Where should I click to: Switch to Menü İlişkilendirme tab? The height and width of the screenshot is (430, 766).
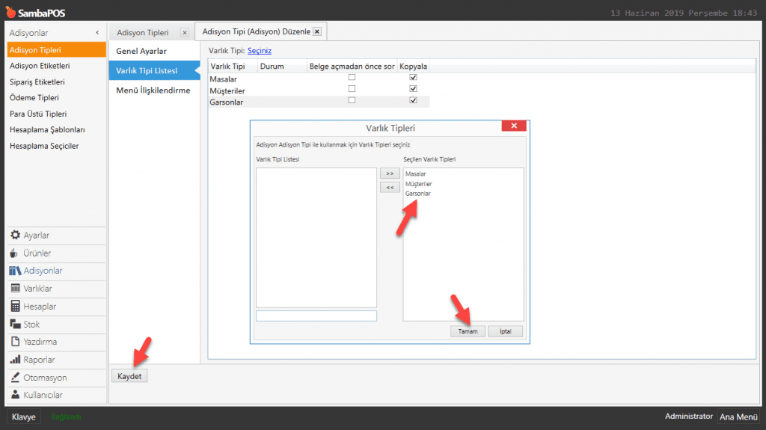[x=153, y=90]
